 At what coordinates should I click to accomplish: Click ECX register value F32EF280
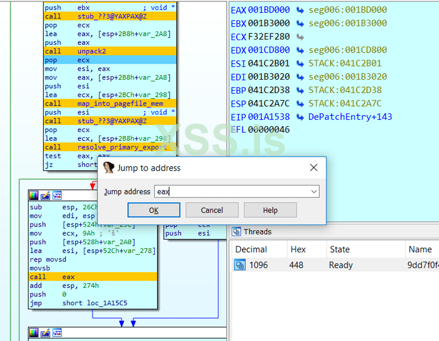pyautogui.click(x=269, y=37)
